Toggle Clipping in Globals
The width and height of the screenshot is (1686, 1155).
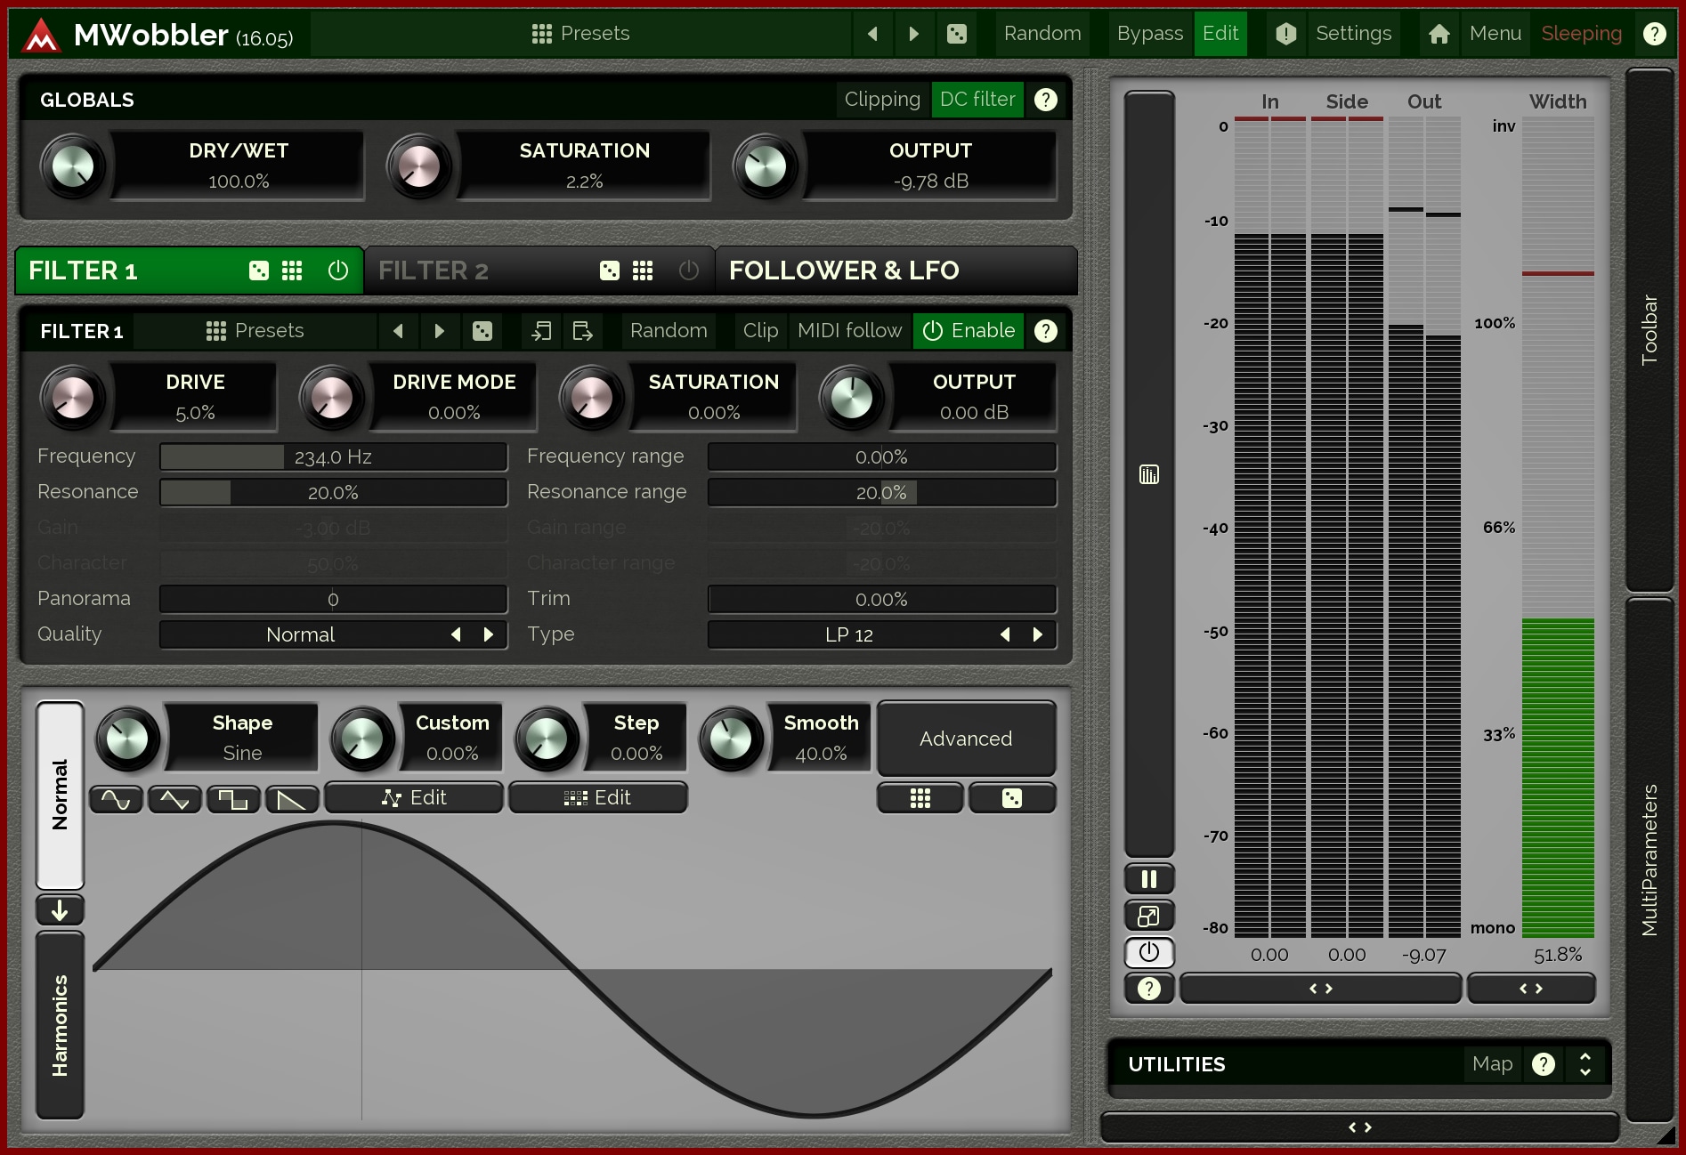click(x=881, y=100)
